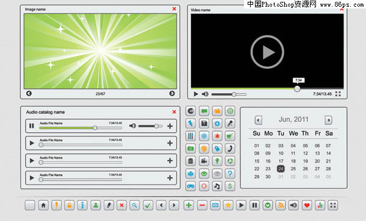Go to previous month in calendar
This screenshot has width=366, height=221.
[258, 120]
